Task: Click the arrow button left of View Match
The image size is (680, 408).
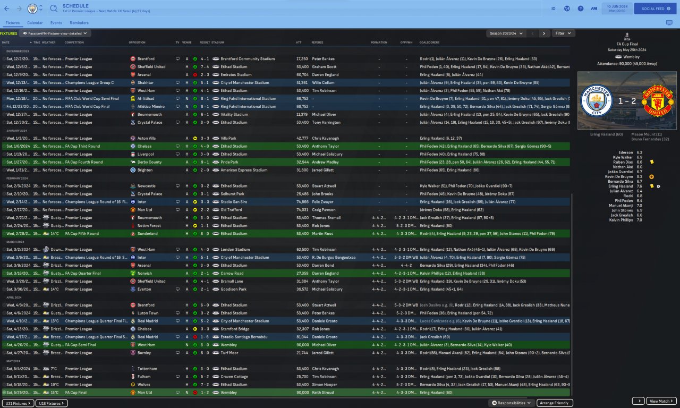Action: tap(638, 401)
